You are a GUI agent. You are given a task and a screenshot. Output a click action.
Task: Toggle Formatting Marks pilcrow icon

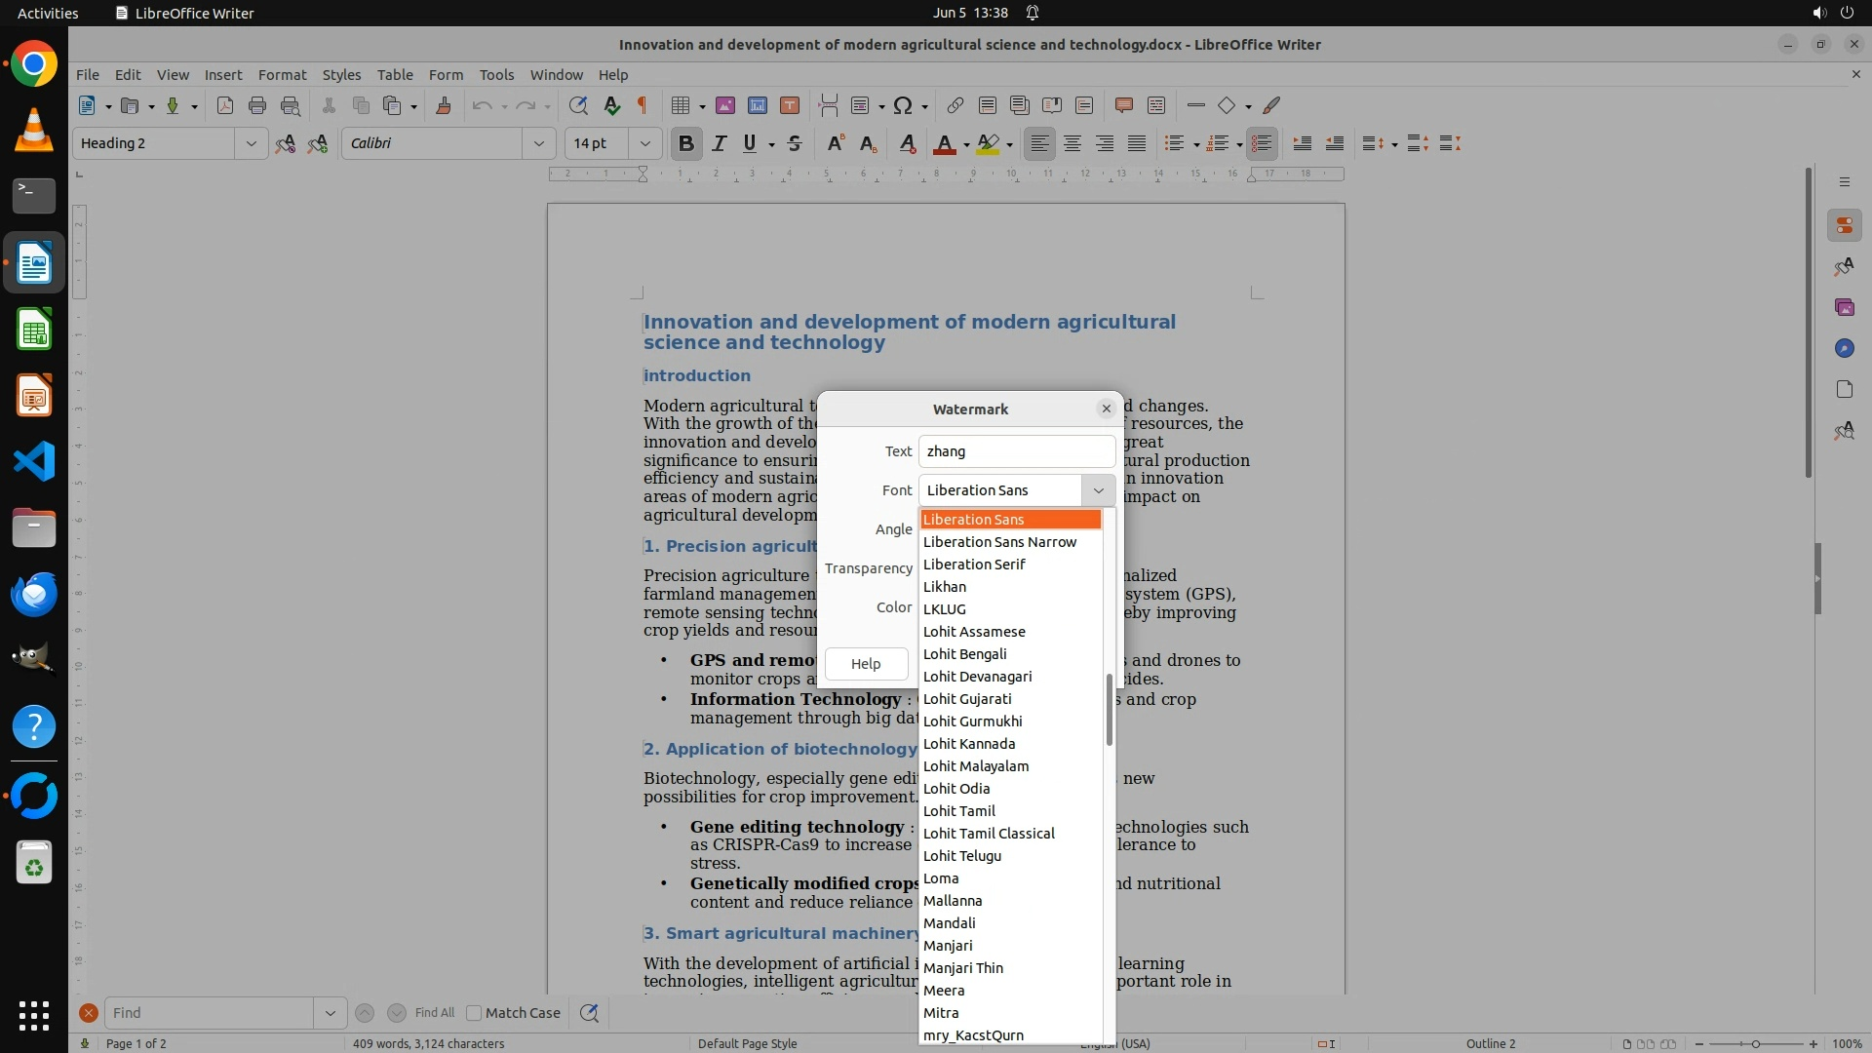pos(643,105)
